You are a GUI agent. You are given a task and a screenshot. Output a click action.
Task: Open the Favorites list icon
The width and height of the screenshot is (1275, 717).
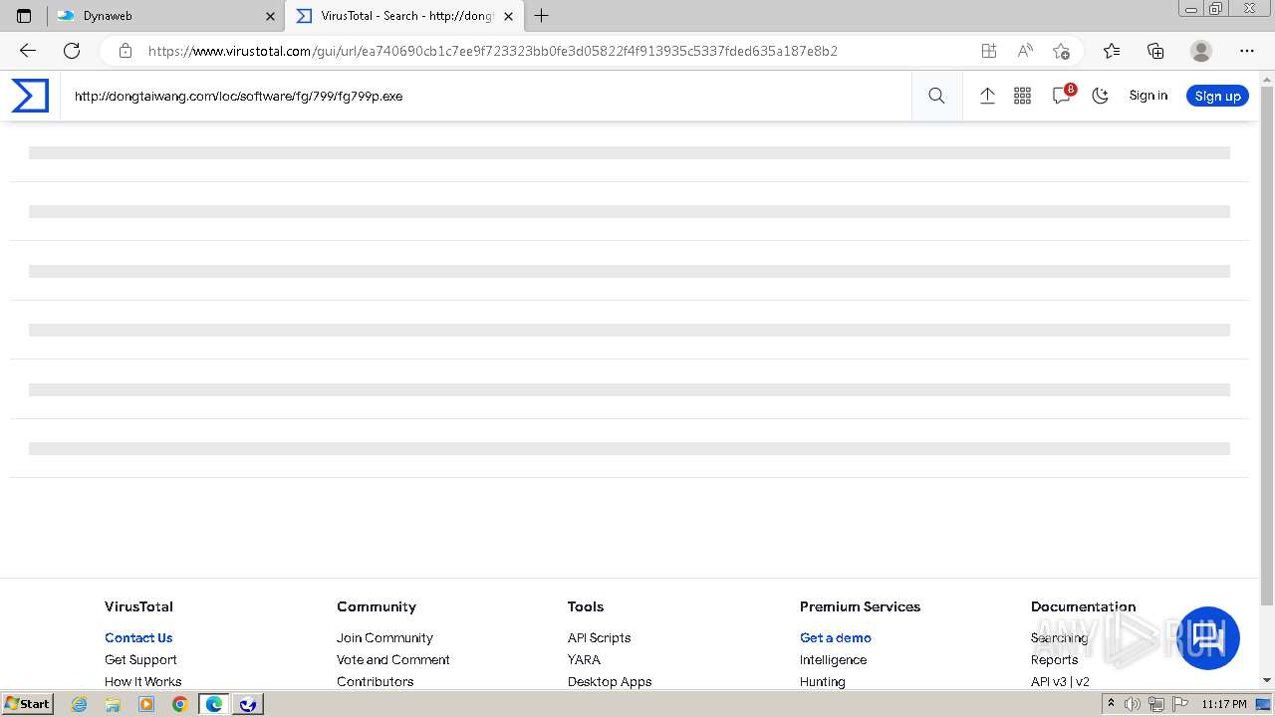point(1112,51)
